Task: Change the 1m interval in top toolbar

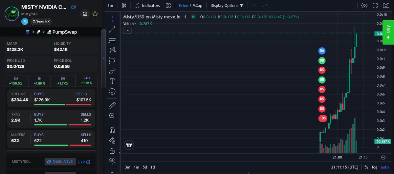Action: [x=111, y=6]
